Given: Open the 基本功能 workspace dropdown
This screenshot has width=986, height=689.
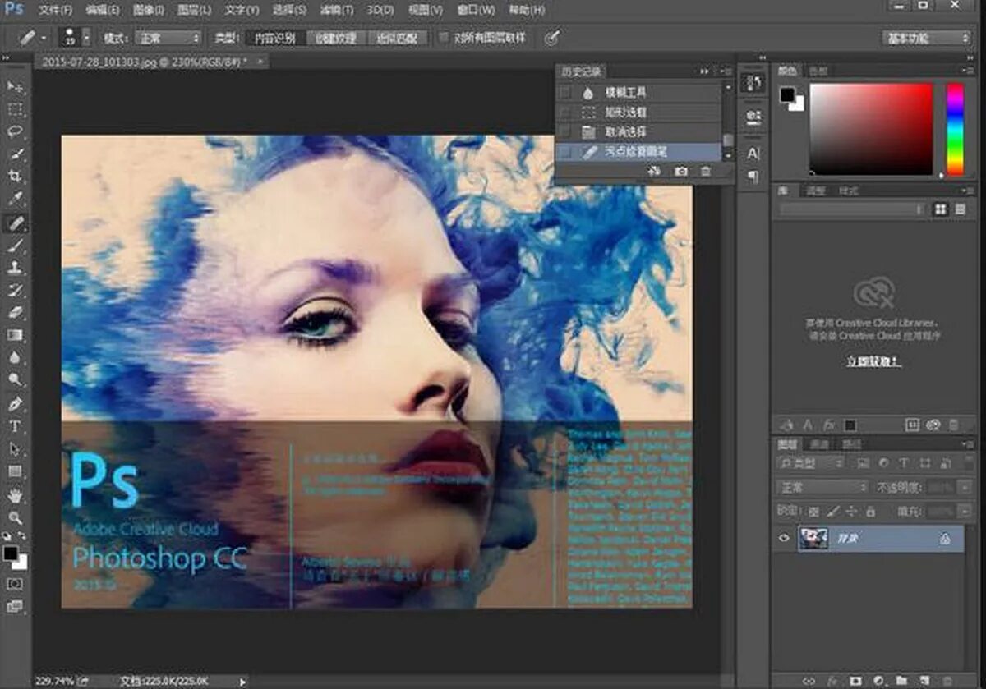Looking at the screenshot, I should (927, 38).
